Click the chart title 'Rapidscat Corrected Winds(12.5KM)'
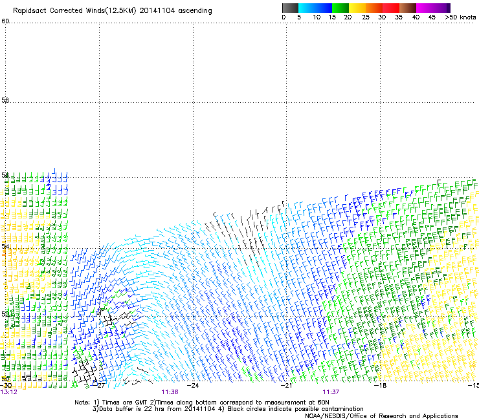Image resolution: width=479 pixels, height=420 pixels. (74, 11)
